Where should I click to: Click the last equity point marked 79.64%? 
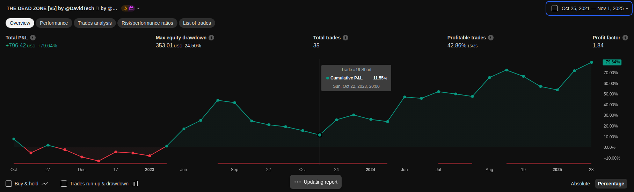pos(591,62)
